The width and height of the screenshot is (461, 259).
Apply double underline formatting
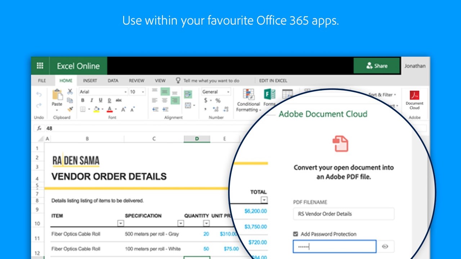click(109, 100)
